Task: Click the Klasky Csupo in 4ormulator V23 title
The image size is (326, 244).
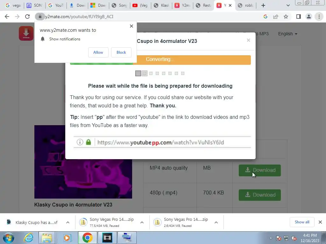Action: coord(73,205)
